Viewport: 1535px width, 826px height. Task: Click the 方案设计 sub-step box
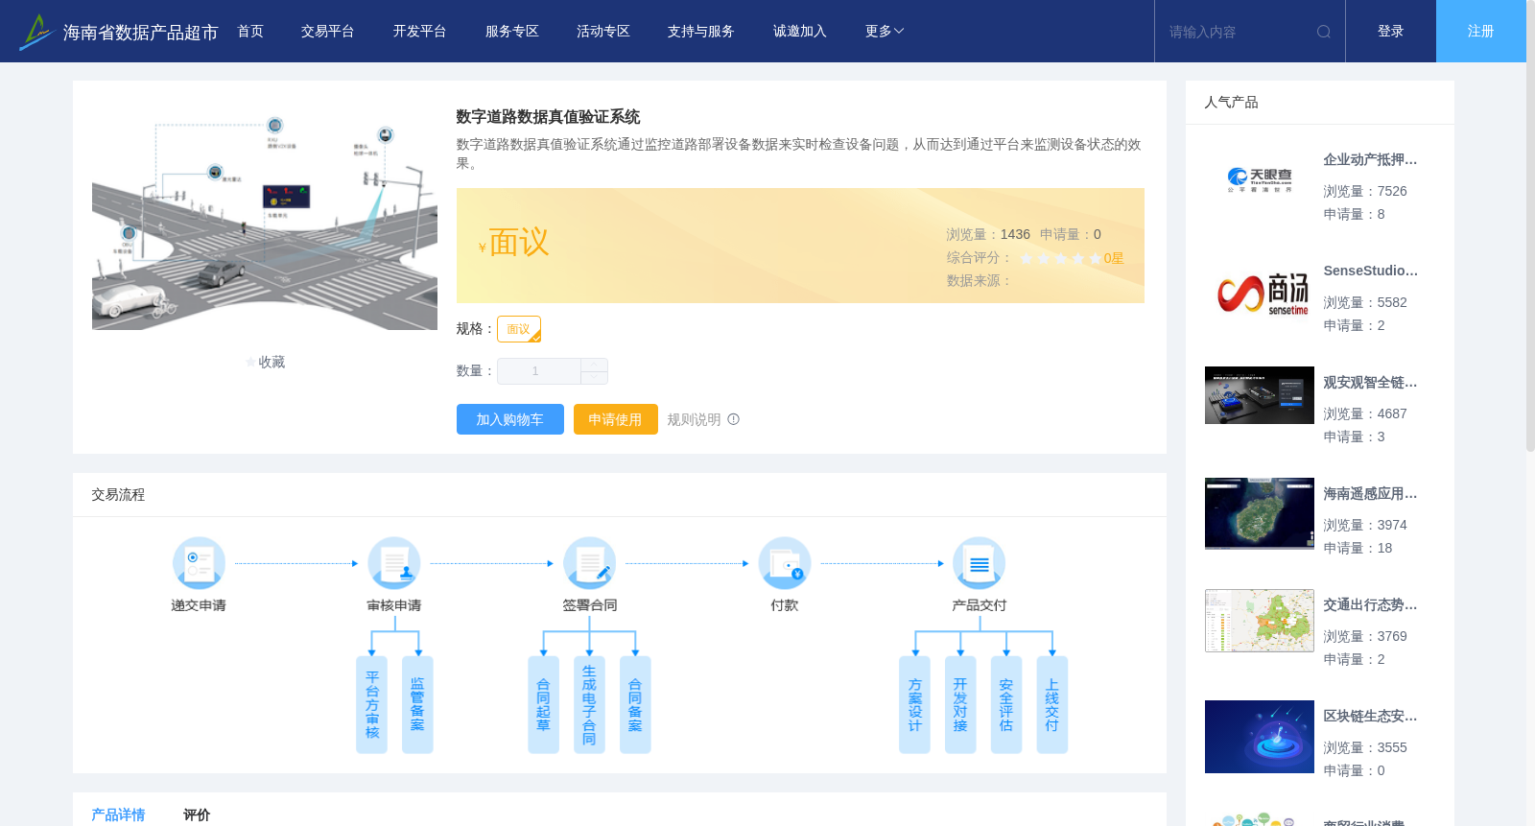(x=914, y=704)
